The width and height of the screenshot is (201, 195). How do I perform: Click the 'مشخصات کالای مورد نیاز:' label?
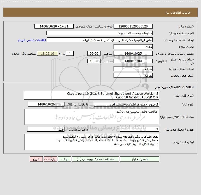pos(177,117)
